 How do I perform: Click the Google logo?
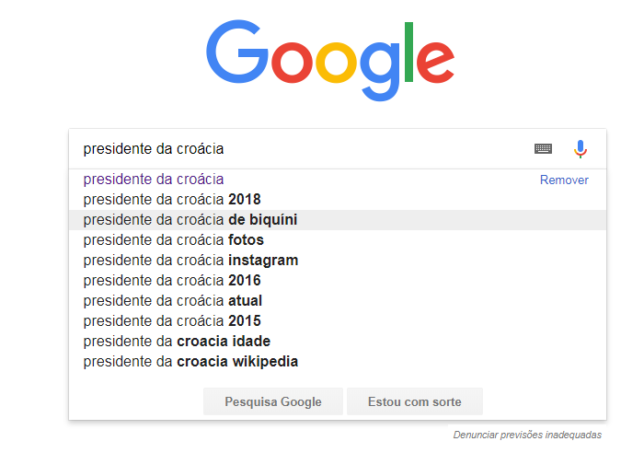tap(330, 60)
